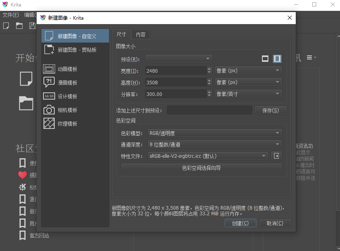Click Krita logo in dialog title bar
Screen dimensions: 340x251
pyautogui.click(x=43, y=18)
